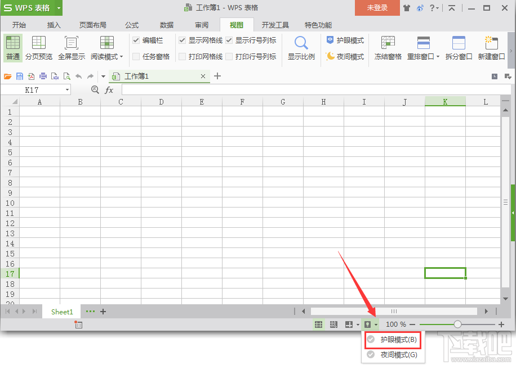This screenshot has height=365, width=516.
Task: Open the Print icon in quick toolbar
Action: pos(43,76)
